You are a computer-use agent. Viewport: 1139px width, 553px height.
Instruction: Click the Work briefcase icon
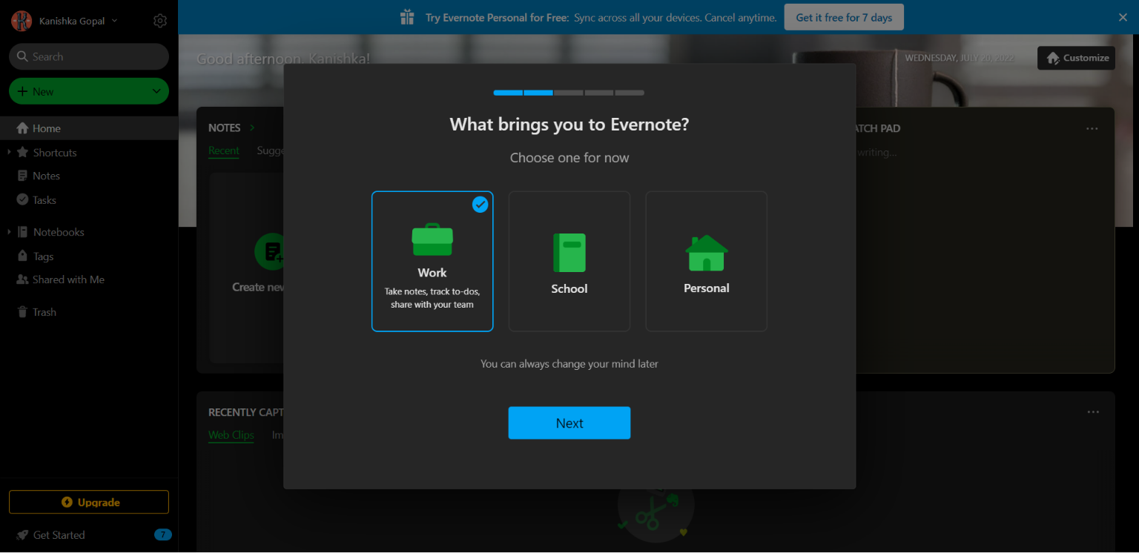432,239
